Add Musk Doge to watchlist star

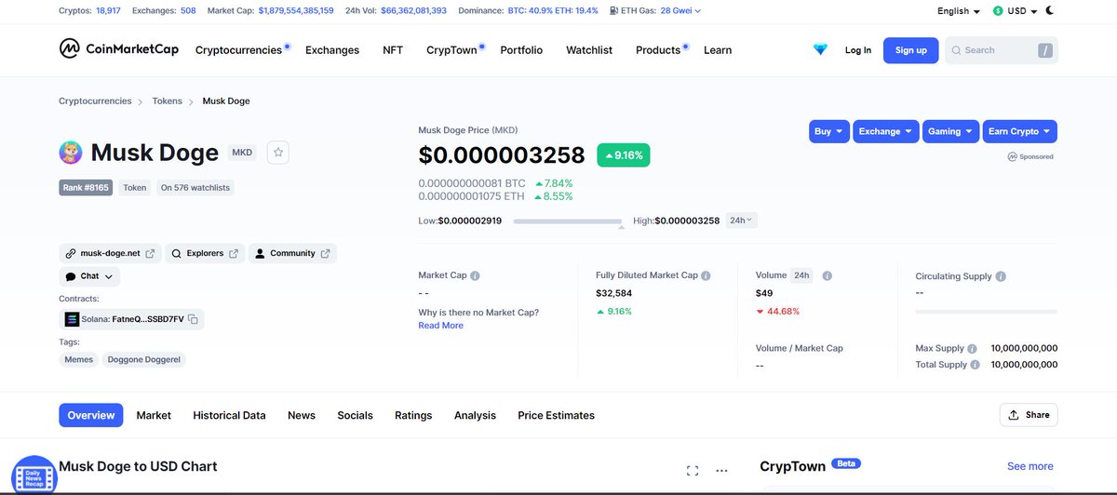pos(278,153)
